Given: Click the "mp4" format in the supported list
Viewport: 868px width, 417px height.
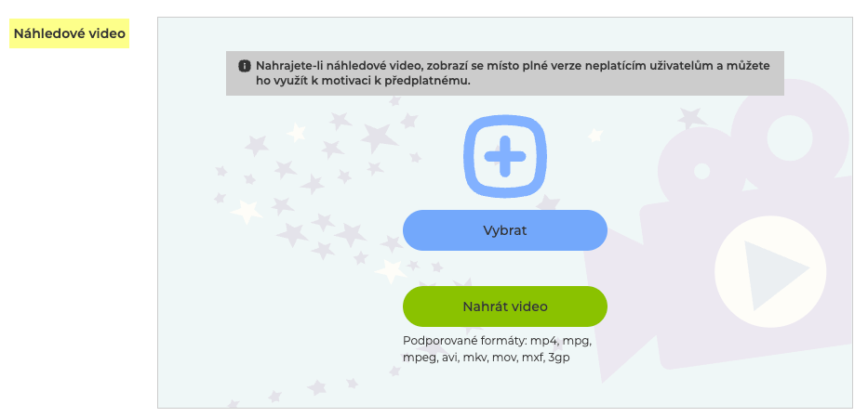Looking at the screenshot, I should [544, 341].
